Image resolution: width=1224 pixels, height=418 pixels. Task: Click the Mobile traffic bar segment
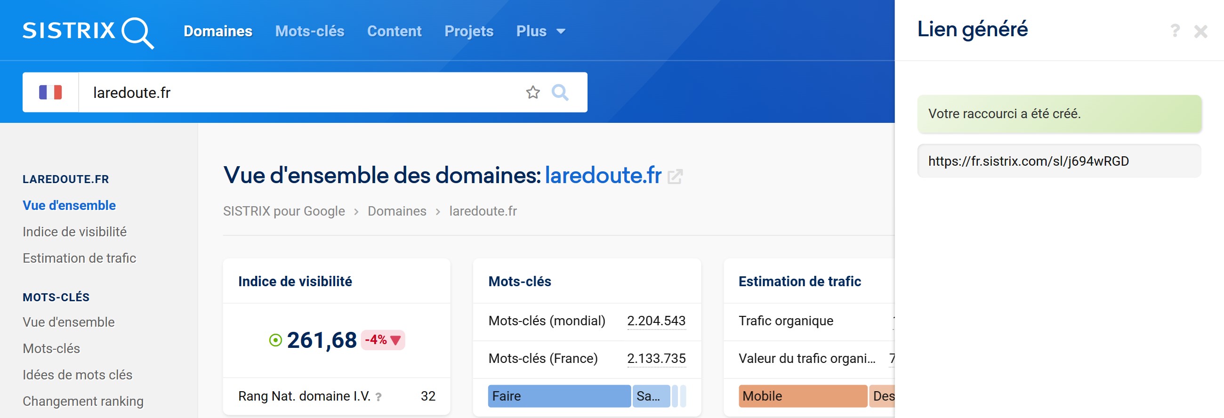803,396
